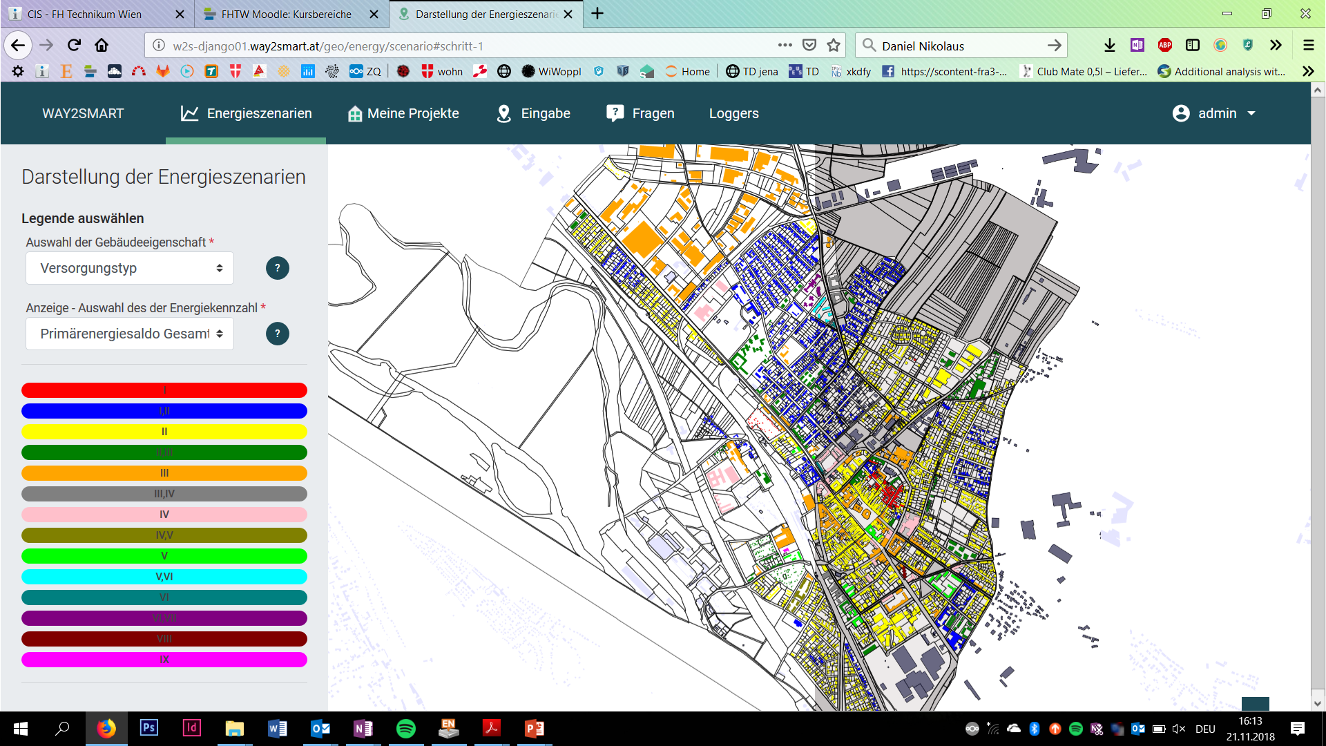This screenshot has height=746, width=1326.
Task: Open the Adblock Plus extension icon
Action: click(x=1164, y=46)
